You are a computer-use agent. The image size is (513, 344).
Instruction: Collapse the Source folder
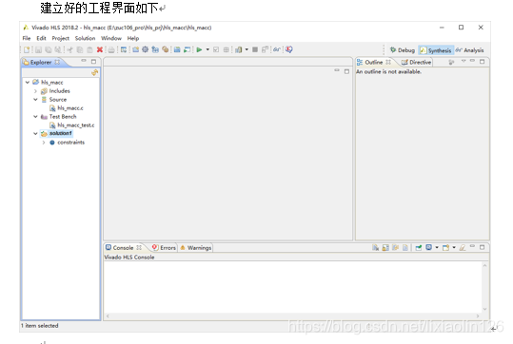pyautogui.click(x=35, y=100)
